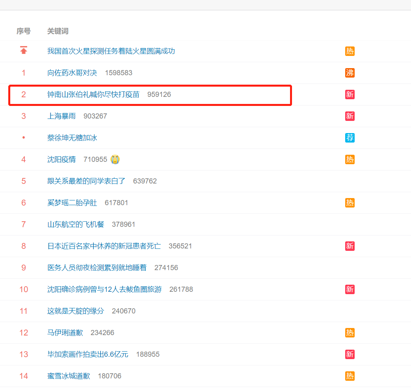Click the 热 badge beside 奚梦瑶二胎孕肚
The width and height of the screenshot is (411, 391).
350,203
